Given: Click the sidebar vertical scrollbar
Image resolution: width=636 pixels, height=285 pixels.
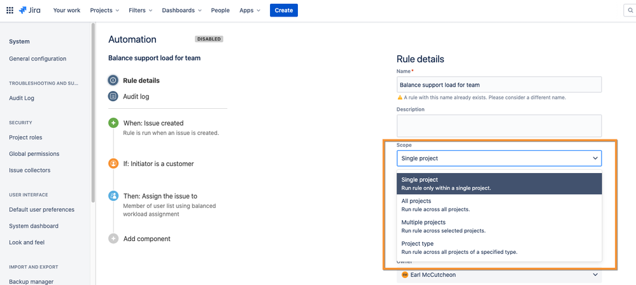Looking at the screenshot, I should (x=94, y=113).
